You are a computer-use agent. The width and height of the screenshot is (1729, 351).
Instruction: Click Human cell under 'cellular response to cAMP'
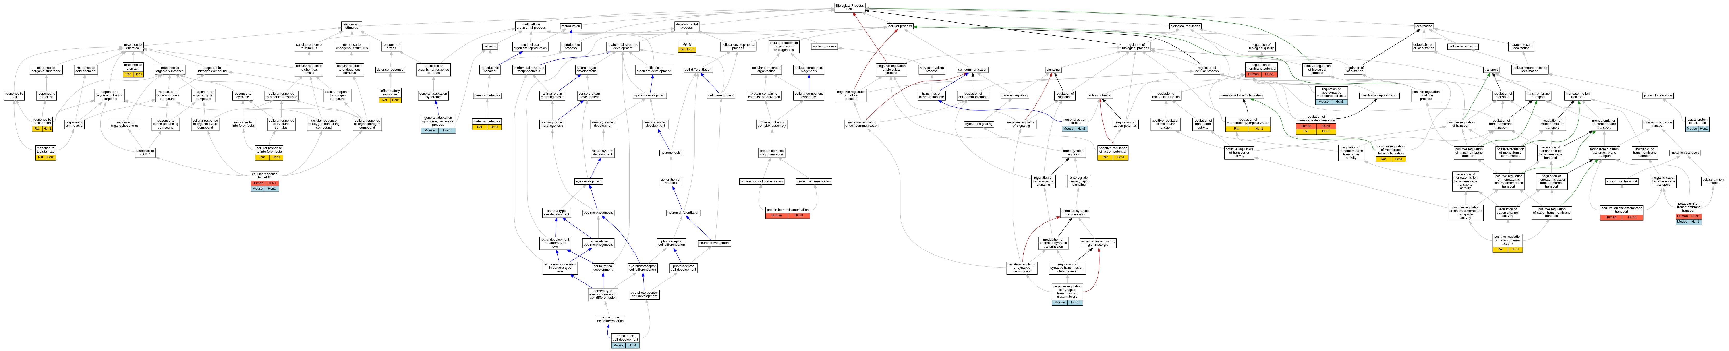tap(258, 183)
